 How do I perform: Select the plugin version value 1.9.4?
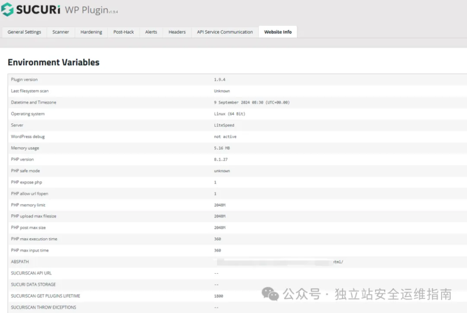(219, 79)
